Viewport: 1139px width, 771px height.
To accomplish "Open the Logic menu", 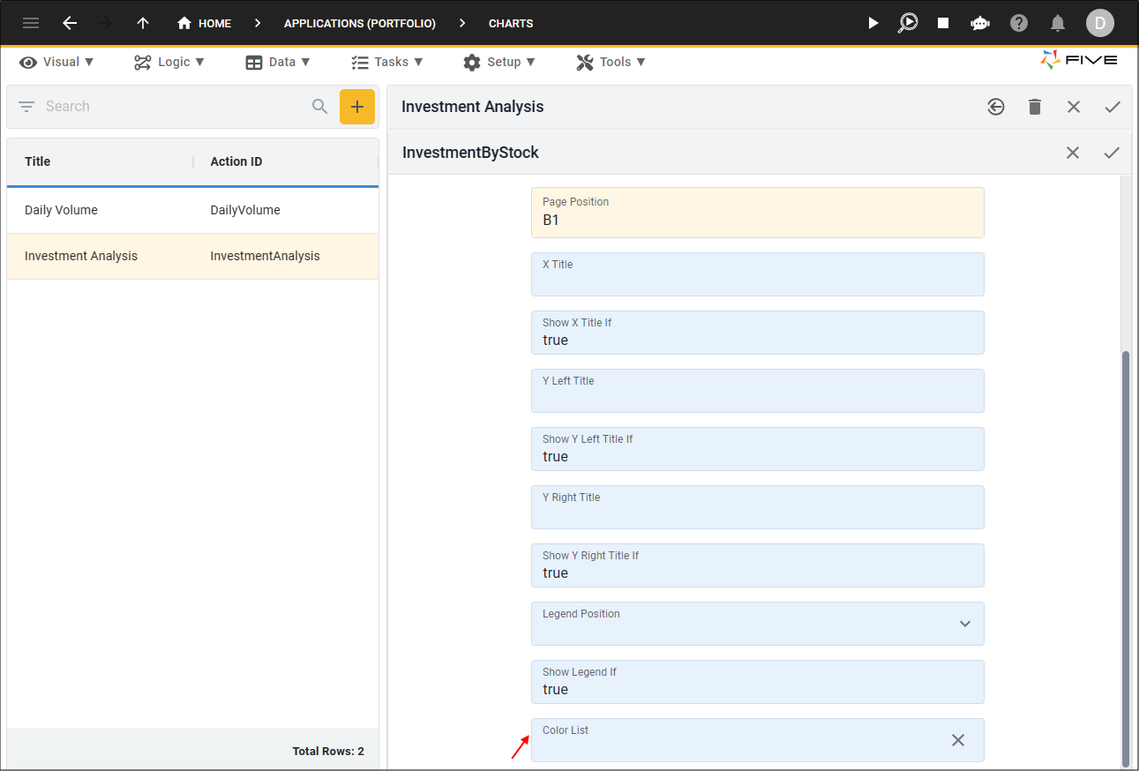I will (169, 62).
